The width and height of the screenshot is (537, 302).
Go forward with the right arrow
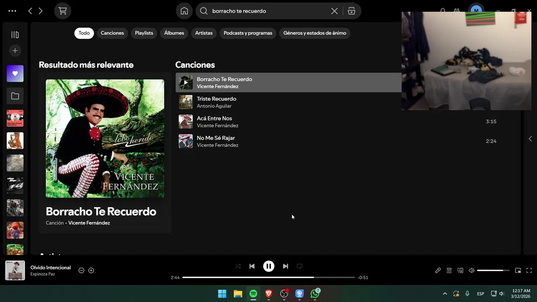click(40, 11)
